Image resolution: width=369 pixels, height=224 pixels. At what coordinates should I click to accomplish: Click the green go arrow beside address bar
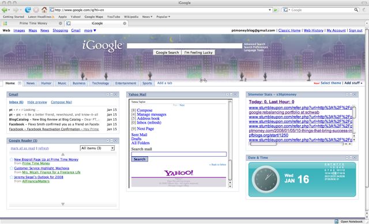pos(276,10)
